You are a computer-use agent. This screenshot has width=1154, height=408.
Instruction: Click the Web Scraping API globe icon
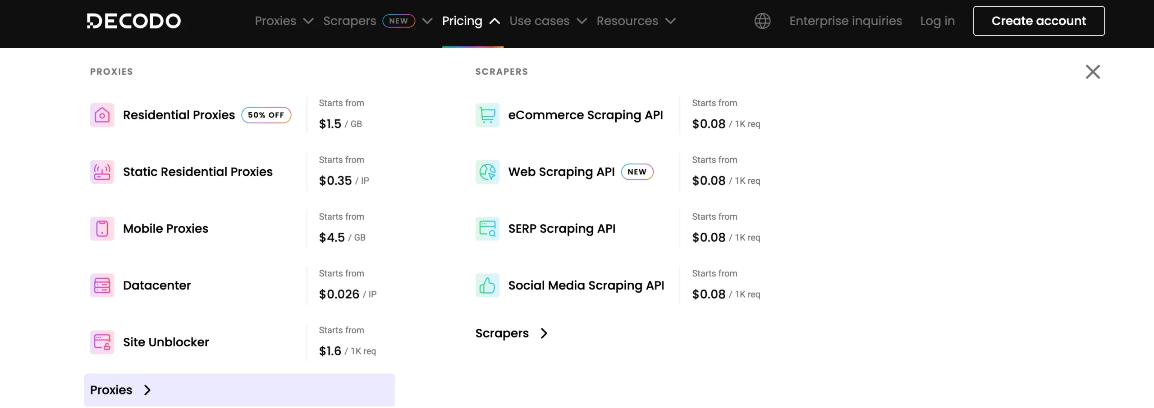487,172
